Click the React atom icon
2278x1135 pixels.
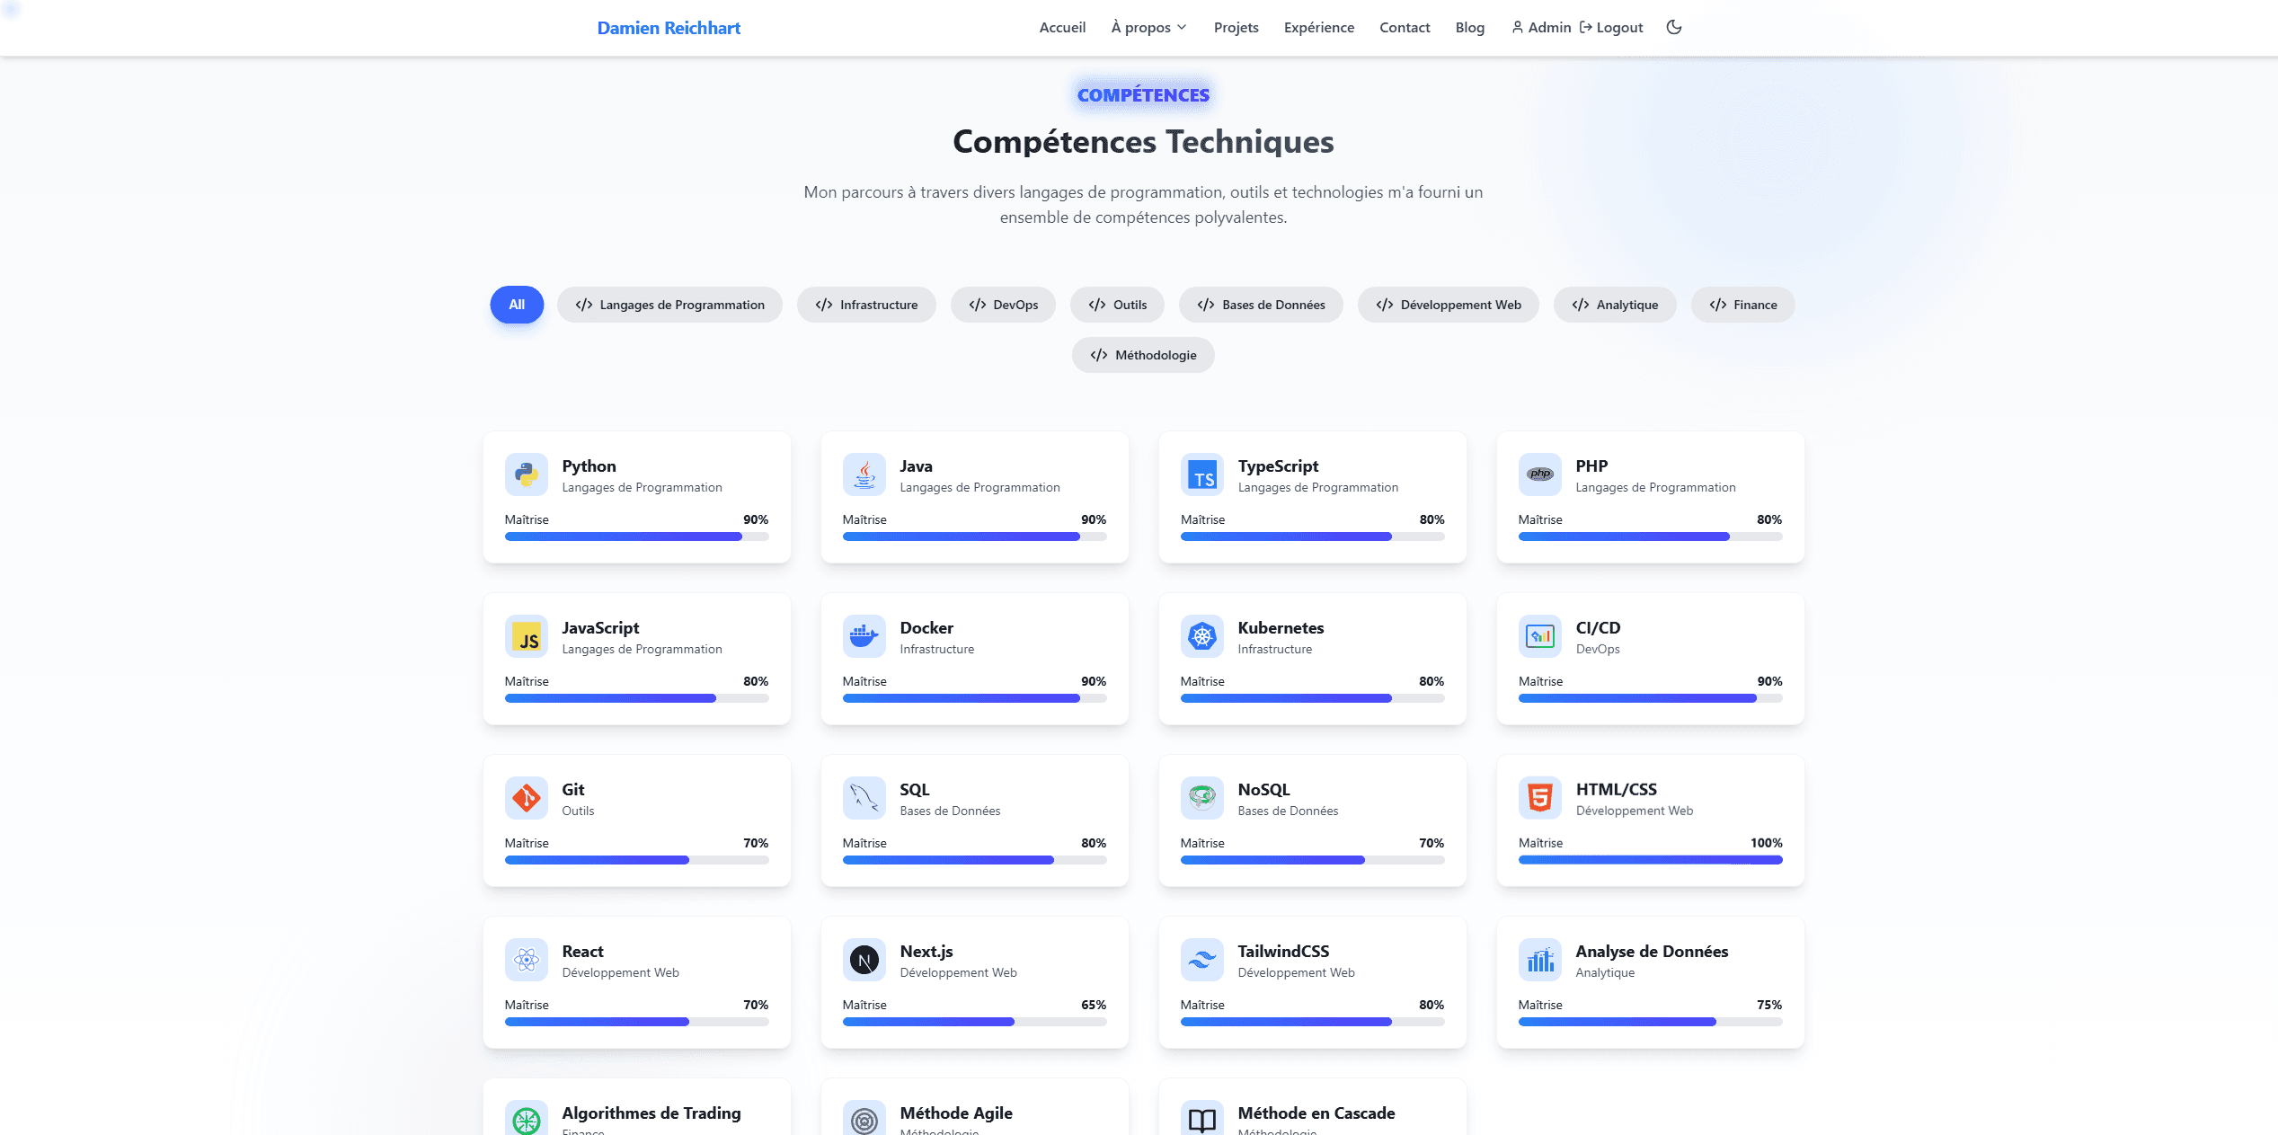(526, 960)
